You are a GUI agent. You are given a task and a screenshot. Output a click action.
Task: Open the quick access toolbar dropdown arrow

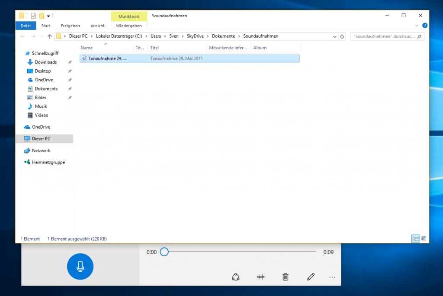point(48,16)
